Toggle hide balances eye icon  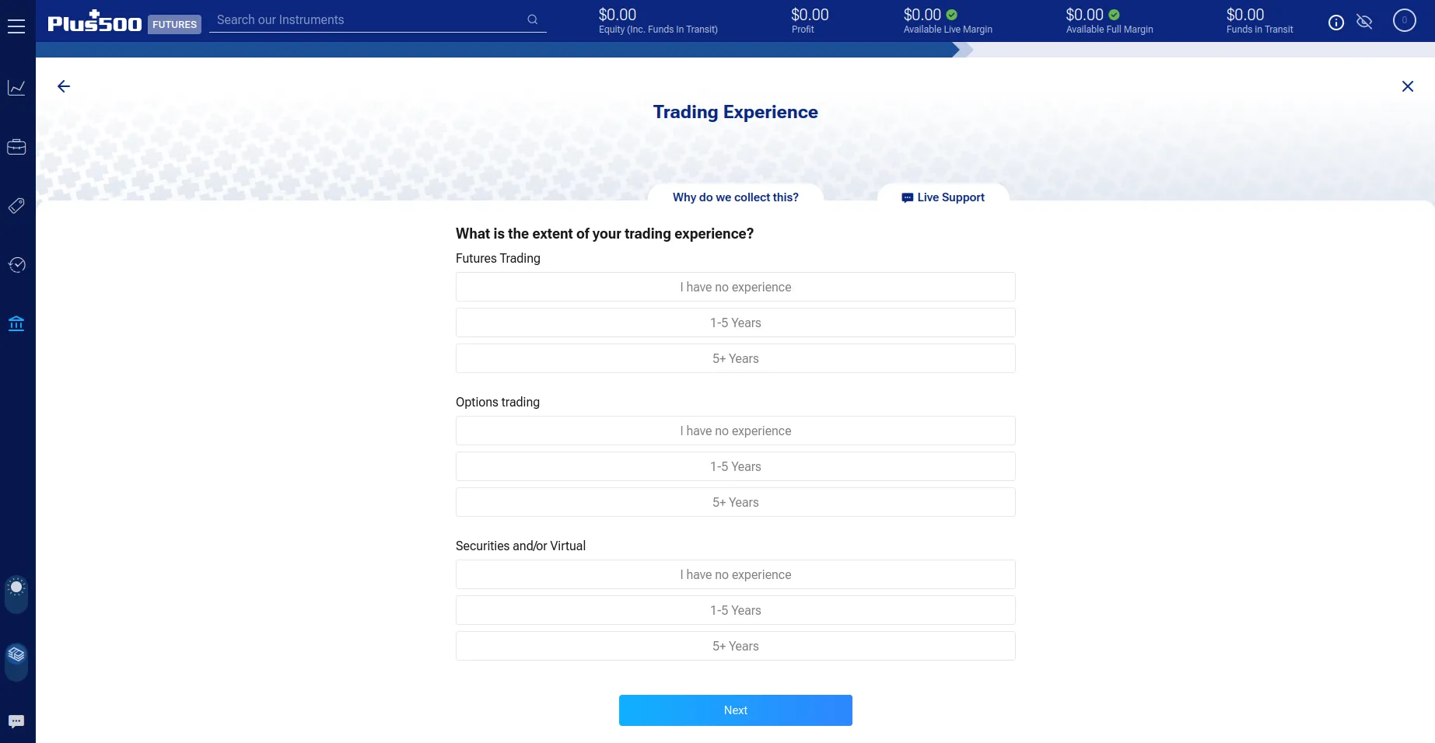[x=1364, y=22]
